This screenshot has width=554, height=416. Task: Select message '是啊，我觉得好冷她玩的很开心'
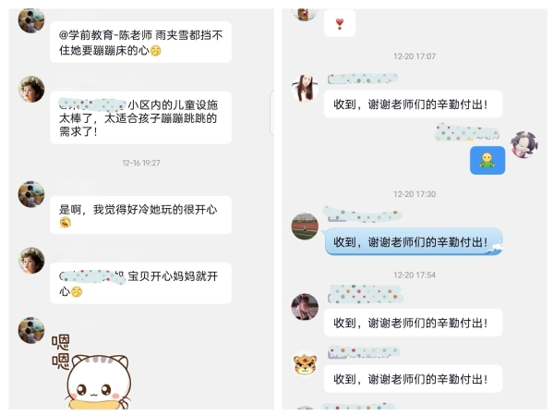(x=140, y=215)
